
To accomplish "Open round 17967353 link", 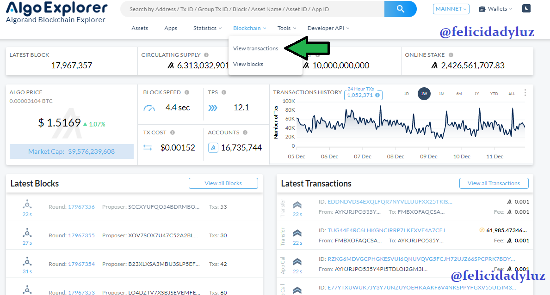I will pyautogui.click(x=81, y=293).
